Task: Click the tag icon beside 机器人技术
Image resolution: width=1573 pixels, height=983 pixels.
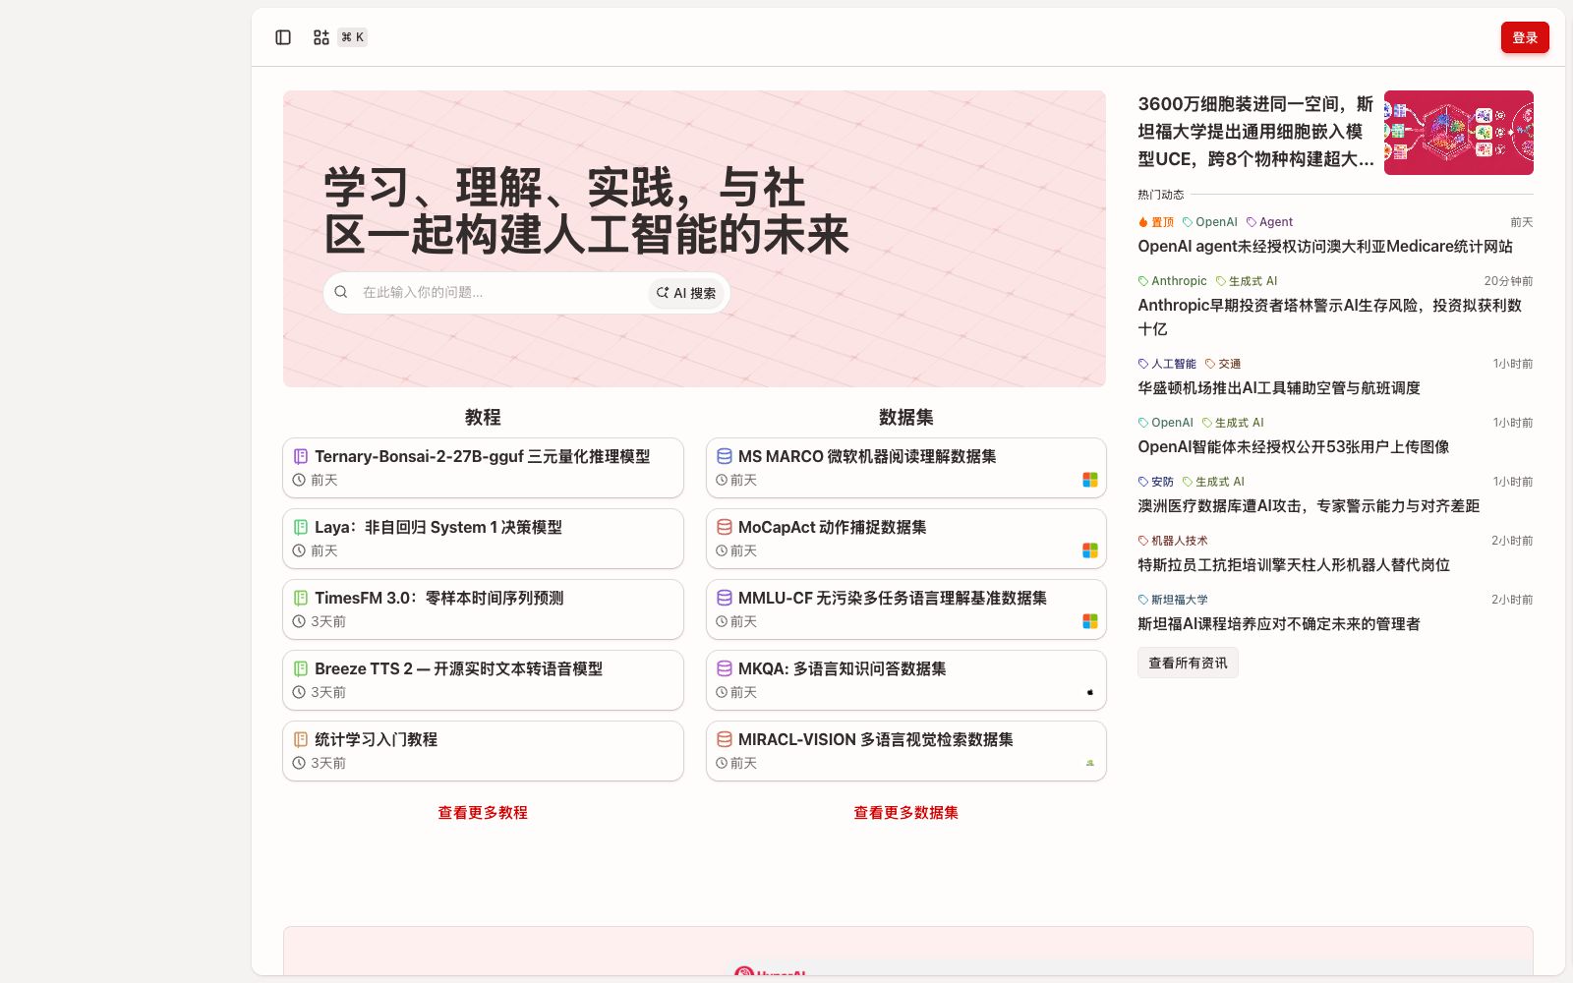Action: coord(1143,541)
